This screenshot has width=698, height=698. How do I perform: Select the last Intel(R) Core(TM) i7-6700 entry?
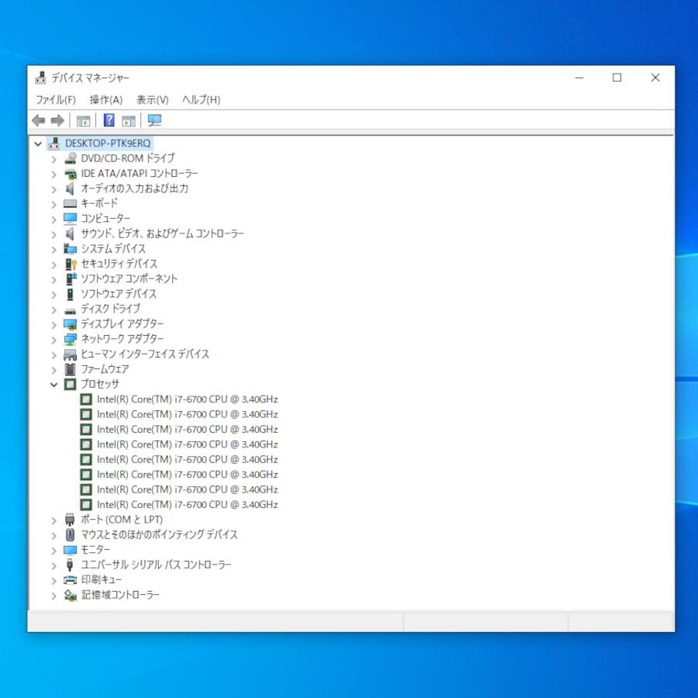pos(188,505)
